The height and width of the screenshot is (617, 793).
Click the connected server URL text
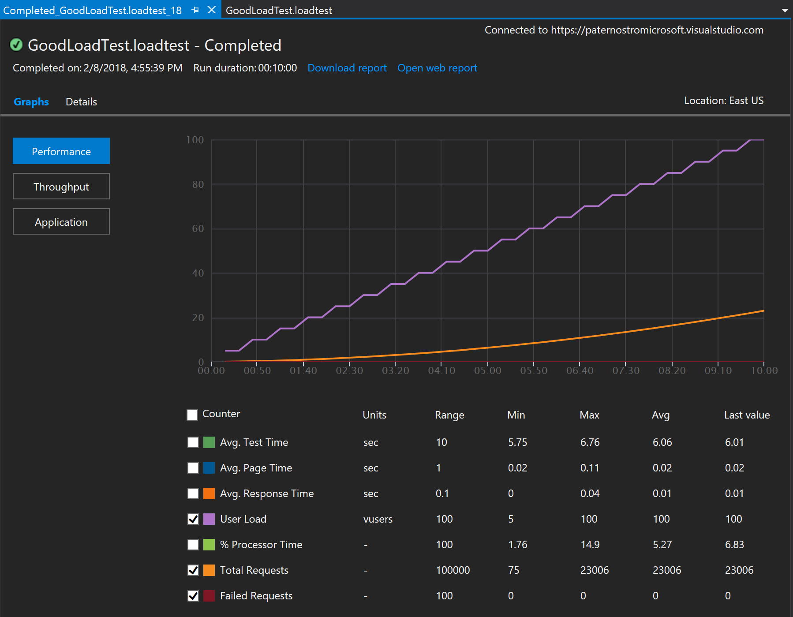tap(657, 30)
